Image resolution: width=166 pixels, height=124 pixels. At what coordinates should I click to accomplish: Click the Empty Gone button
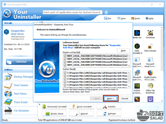click(54, 114)
